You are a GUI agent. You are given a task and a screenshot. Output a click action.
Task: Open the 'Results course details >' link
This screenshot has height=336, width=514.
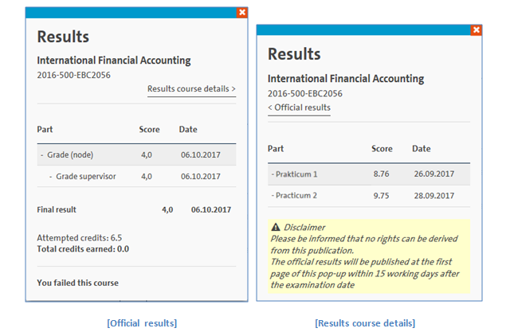tap(191, 88)
